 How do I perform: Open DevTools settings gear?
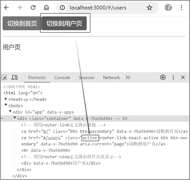click(163, 77)
